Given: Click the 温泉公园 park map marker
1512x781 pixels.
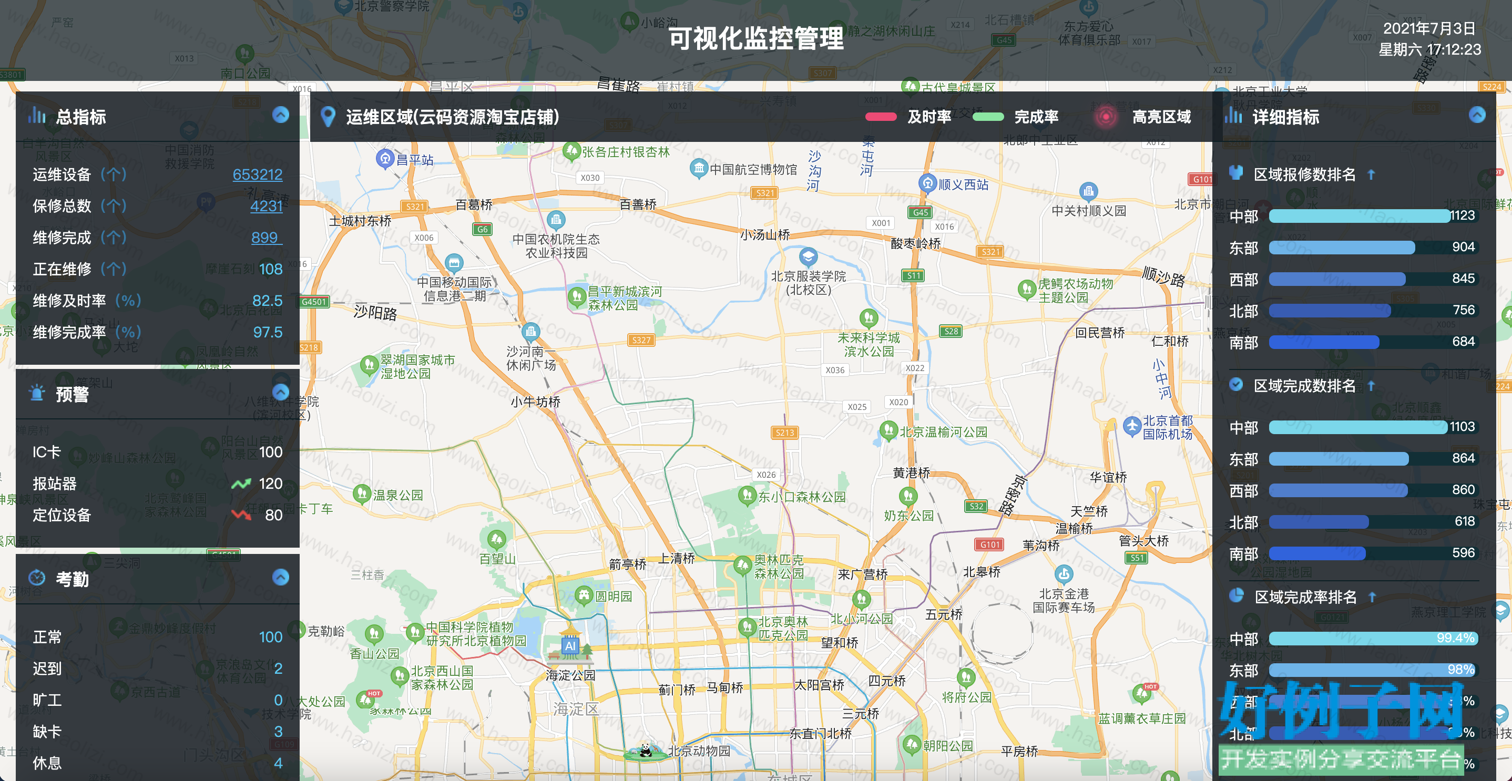Looking at the screenshot, I should click(362, 494).
